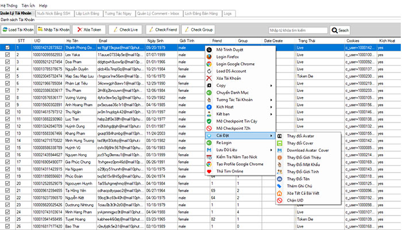Viewport: 402px width, 230px height.
Task: Click the icon beside Thay đổi Avatar
Action: 280,136
